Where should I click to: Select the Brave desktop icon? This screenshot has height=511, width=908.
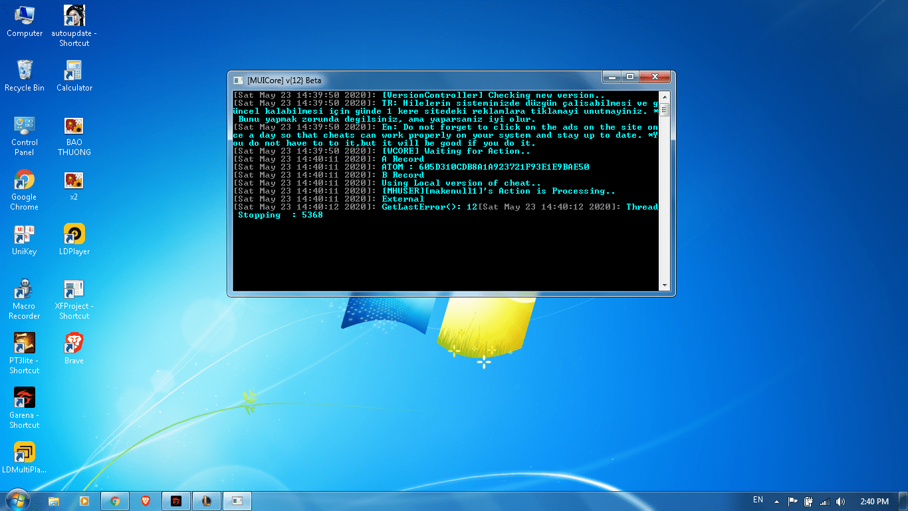[74, 349]
